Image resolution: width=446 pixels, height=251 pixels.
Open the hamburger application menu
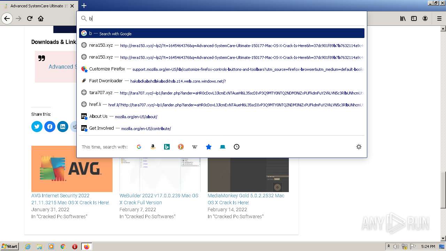point(439,18)
